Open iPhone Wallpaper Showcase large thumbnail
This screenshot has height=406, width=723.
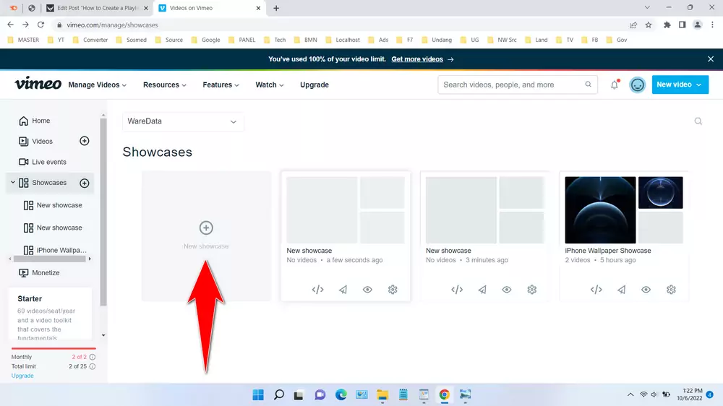(x=600, y=210)
